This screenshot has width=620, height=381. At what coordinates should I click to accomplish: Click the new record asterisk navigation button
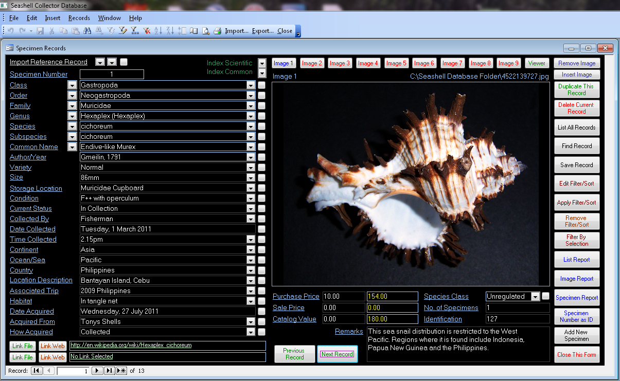click(x=121, y=371)
